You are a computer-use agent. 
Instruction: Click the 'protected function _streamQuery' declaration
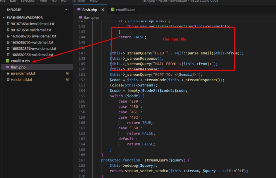(x=146, y=160)
